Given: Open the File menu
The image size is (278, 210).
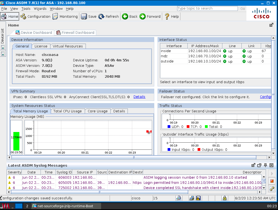Looking at the screenshot, I should [x=4, y=8].
